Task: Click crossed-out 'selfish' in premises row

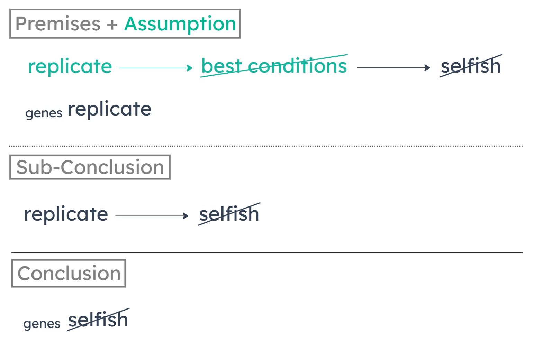Action: [471, 66]
